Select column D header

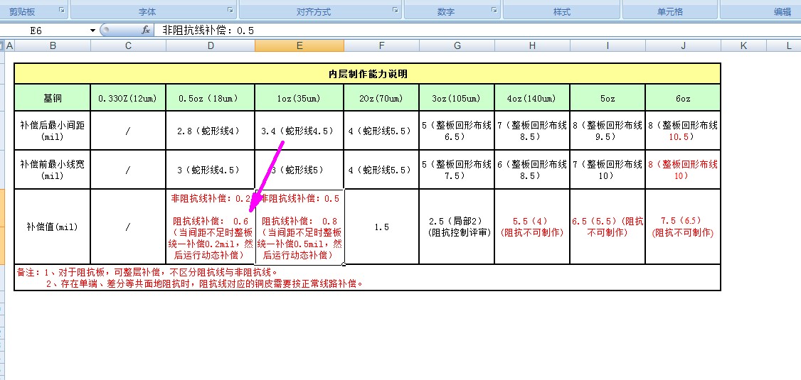[211, 46]
